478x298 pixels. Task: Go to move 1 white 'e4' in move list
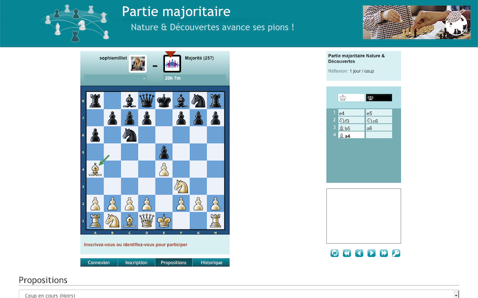click(x=351, y=113)
